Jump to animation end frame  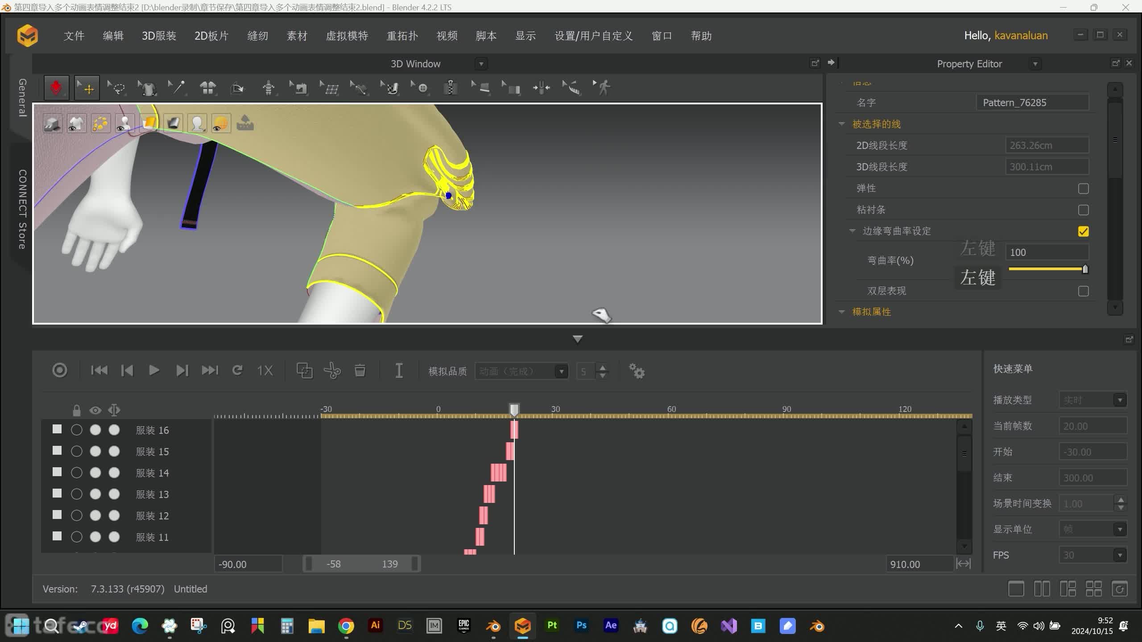click(x=210, y=370)
